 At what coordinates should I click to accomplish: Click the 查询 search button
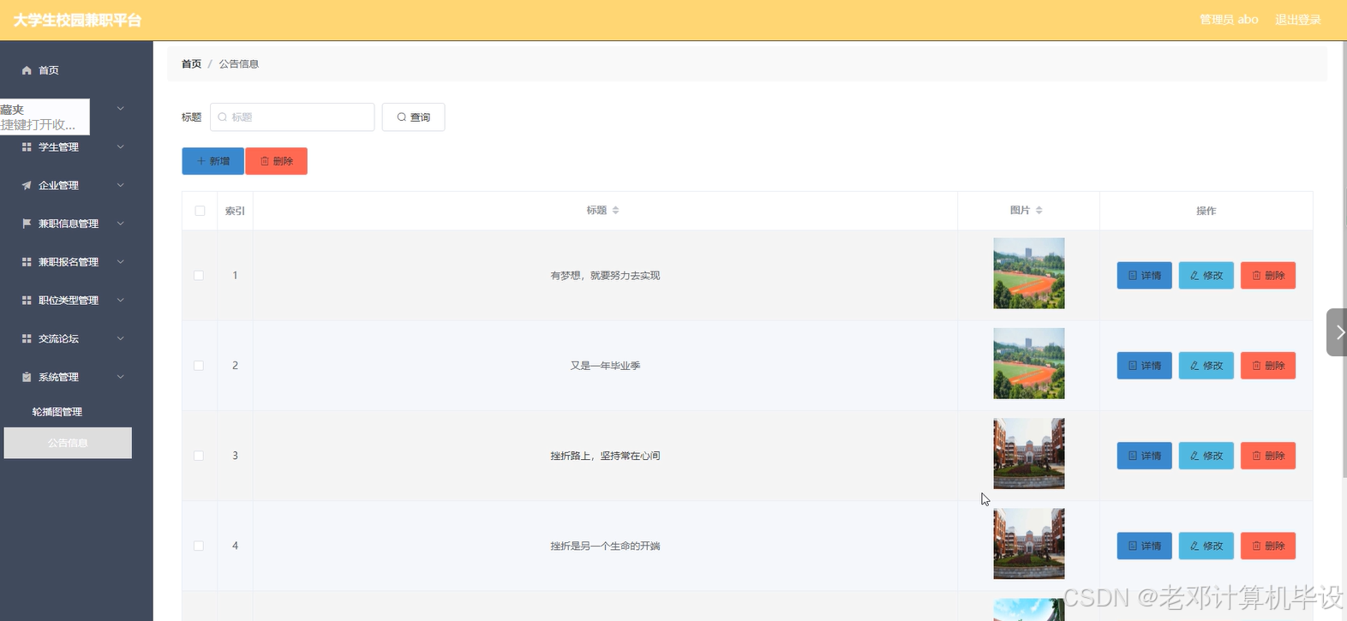pos(413,117)
